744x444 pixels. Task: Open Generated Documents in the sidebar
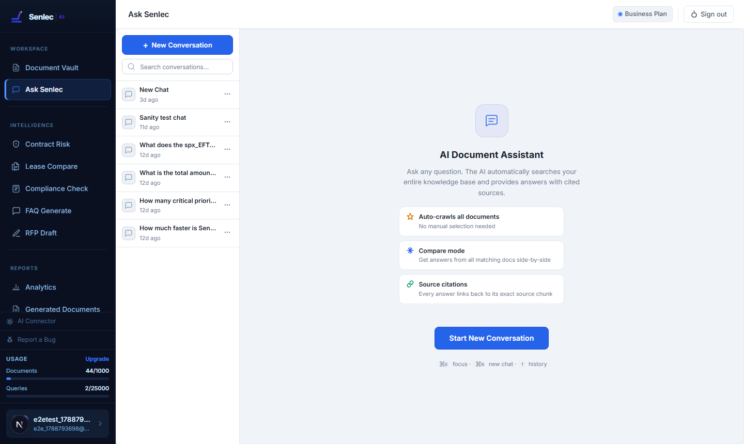[58, 309]
